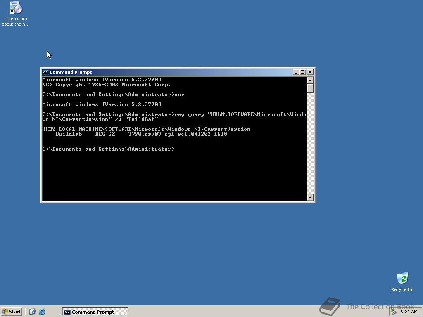This screenshot has width=423, height=317.
Task: Maximize the Command Prompt window
Action: (x=302, y=72)
